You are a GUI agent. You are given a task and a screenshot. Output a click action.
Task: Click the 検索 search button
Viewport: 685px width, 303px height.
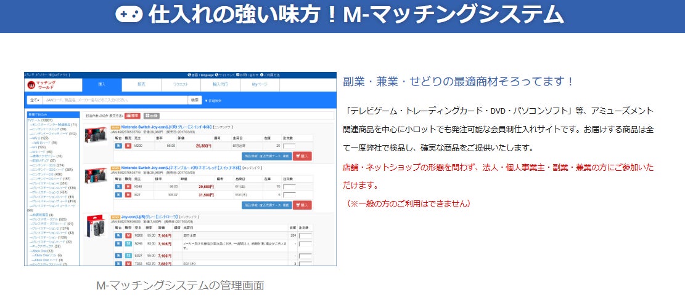(195, 100)
